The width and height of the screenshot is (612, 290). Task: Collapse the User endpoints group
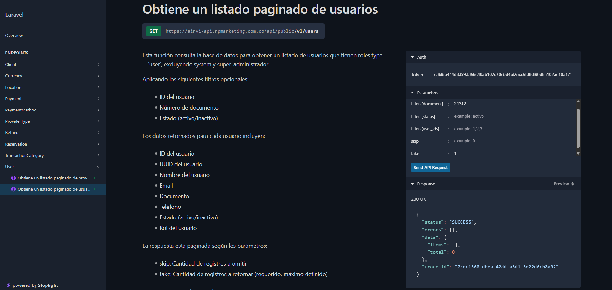coord(98,167)
